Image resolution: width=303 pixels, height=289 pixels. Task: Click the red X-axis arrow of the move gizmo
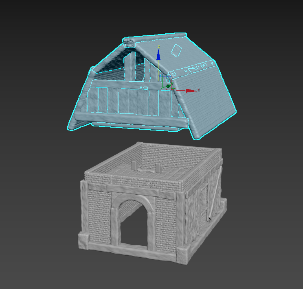(x=191, y=91)
